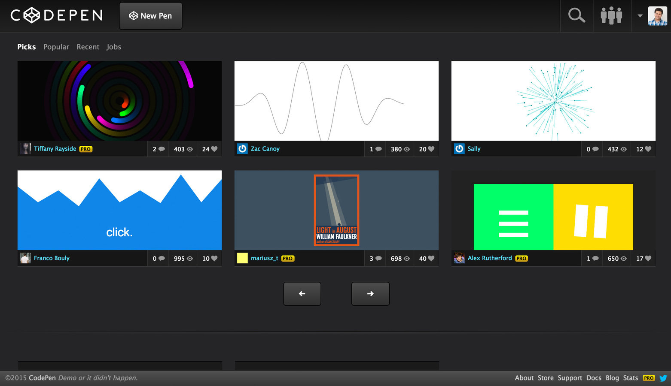Expand the user menu dropdown arrow

click(x=640, y=16)
